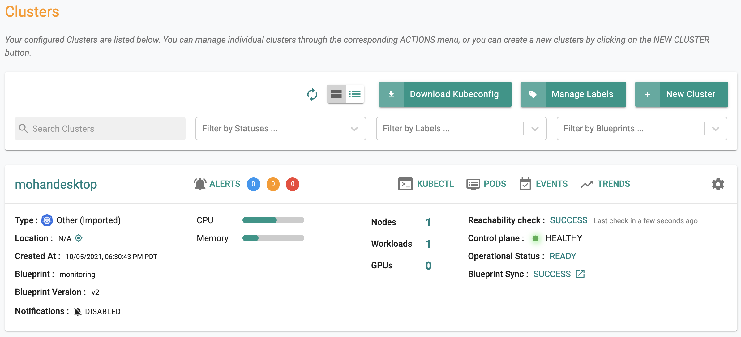
Task: Expand the Blueprints filter chevron
Action: (x=716, y=129)
